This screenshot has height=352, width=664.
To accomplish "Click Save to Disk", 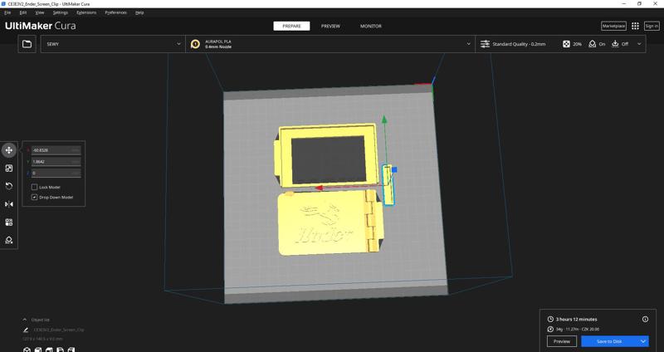I will 609,341.
